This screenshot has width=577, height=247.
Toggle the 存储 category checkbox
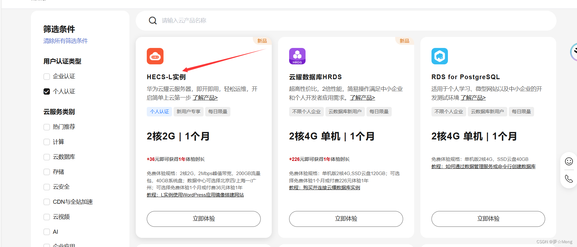pos(47,172)
